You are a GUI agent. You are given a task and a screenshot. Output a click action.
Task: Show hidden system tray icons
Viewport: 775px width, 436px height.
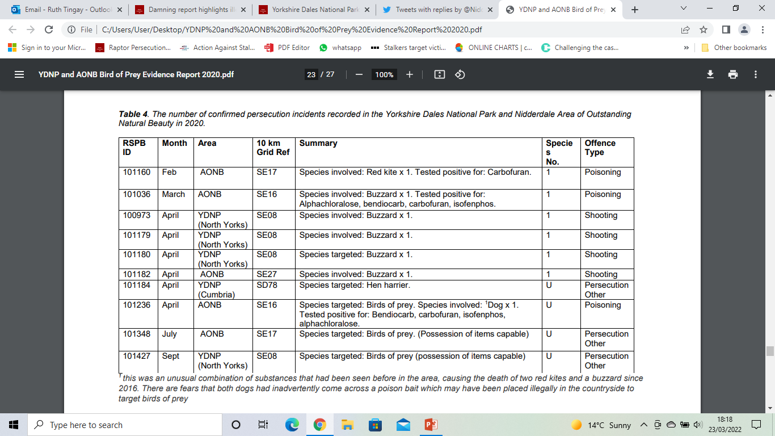point(643,425)
